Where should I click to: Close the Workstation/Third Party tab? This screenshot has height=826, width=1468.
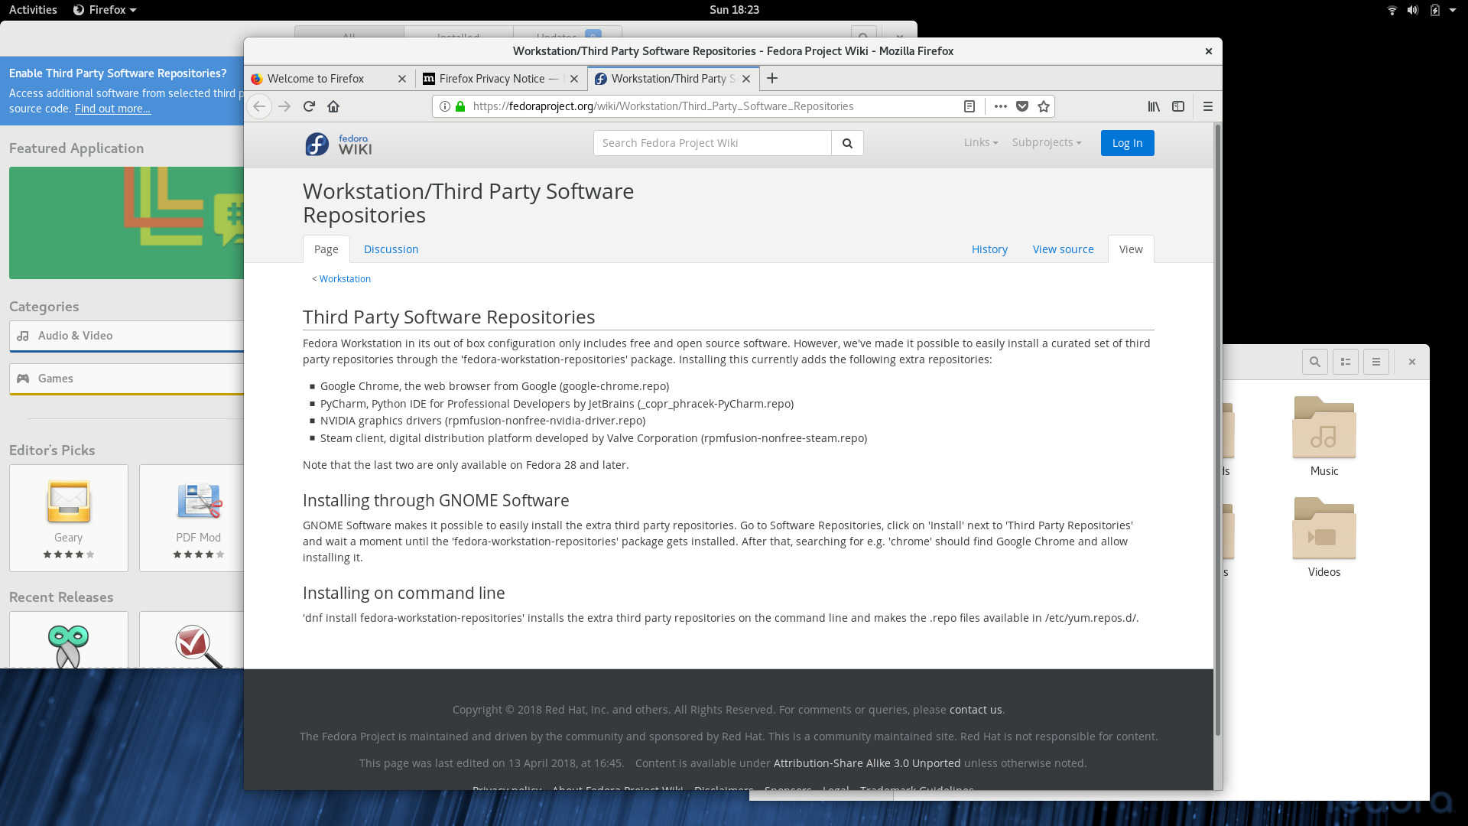tap(746, 79)
